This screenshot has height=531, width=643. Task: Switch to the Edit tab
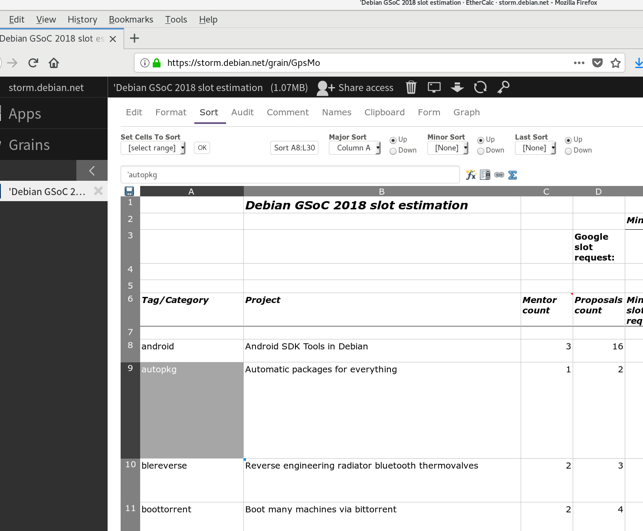(134, 112)
